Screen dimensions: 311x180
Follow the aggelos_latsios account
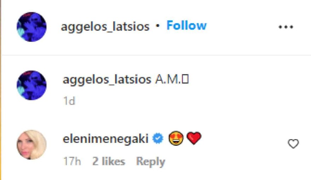(x=186, y=26)
